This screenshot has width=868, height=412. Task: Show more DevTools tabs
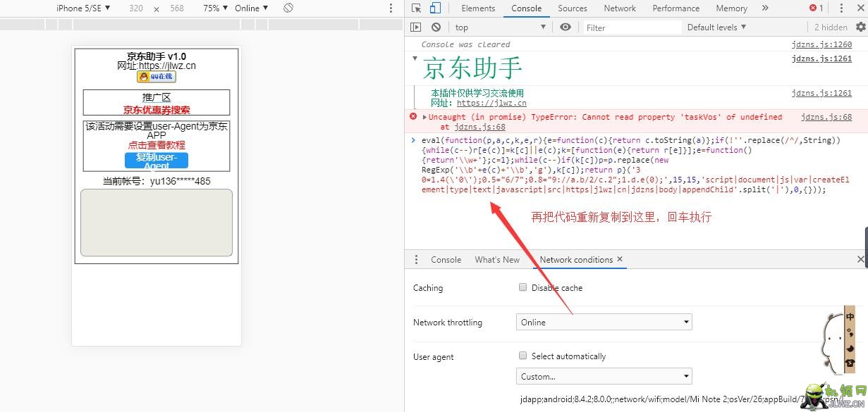765,8
